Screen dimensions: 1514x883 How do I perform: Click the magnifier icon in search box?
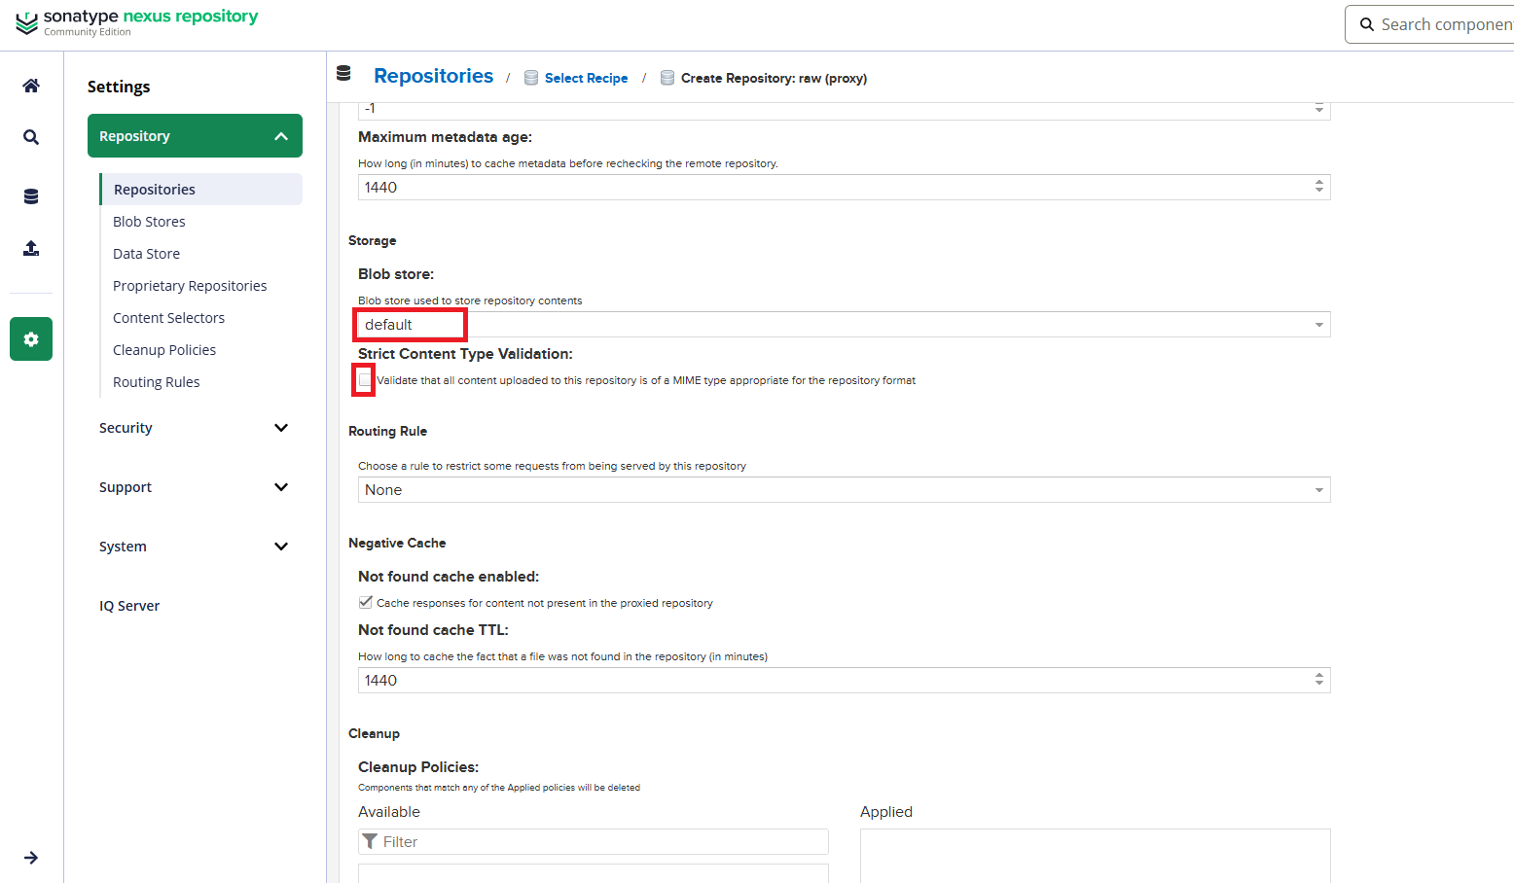[x=1367, y=24]
